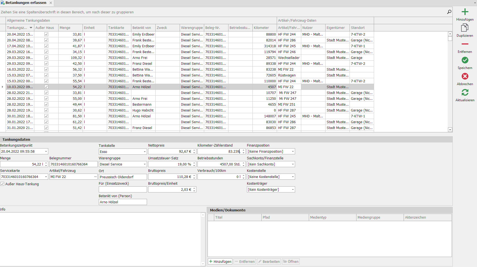This screenshot has width=477, height=267.
Task: Expand the Tankstelle dropdown
Action: pyautogui.click(x=144, y=152)
